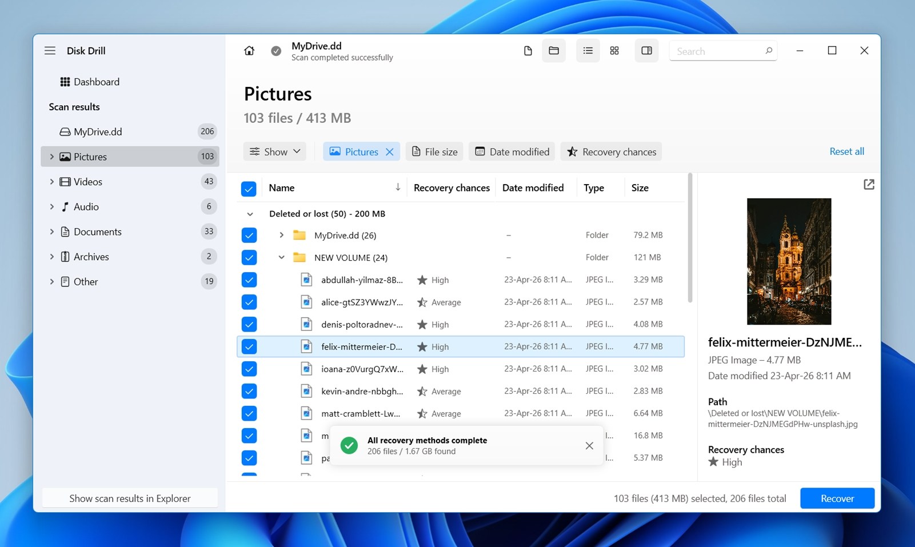
Task: Click the green checkmark in the notification
Action: tap(349, 446)
